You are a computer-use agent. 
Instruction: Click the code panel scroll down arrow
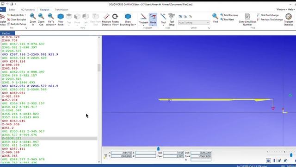click(x=99, y=162)
